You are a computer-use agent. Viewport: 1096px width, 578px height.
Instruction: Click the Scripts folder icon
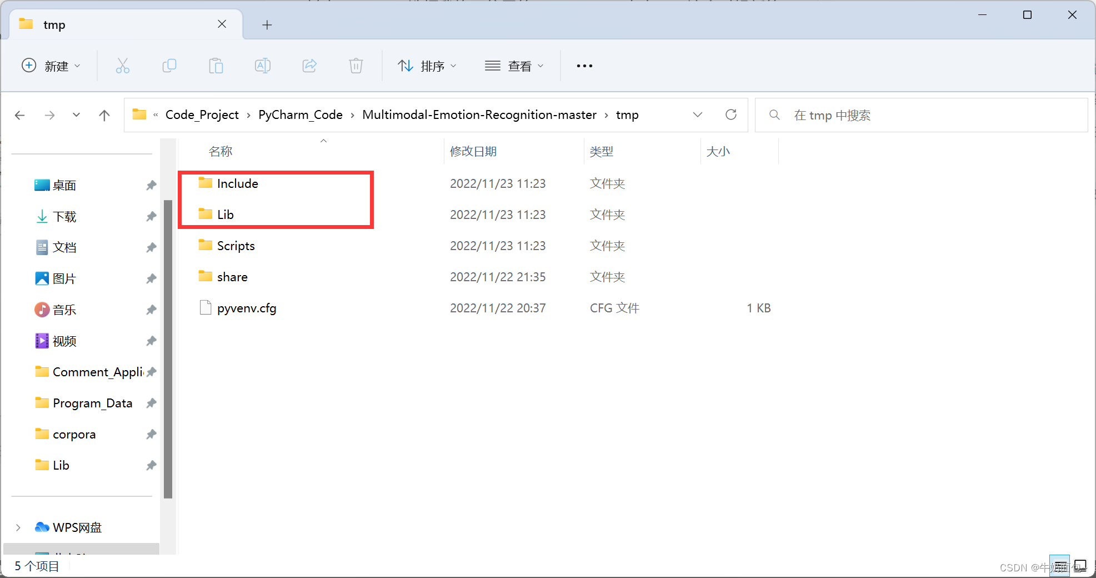click(x=206, y=245)
